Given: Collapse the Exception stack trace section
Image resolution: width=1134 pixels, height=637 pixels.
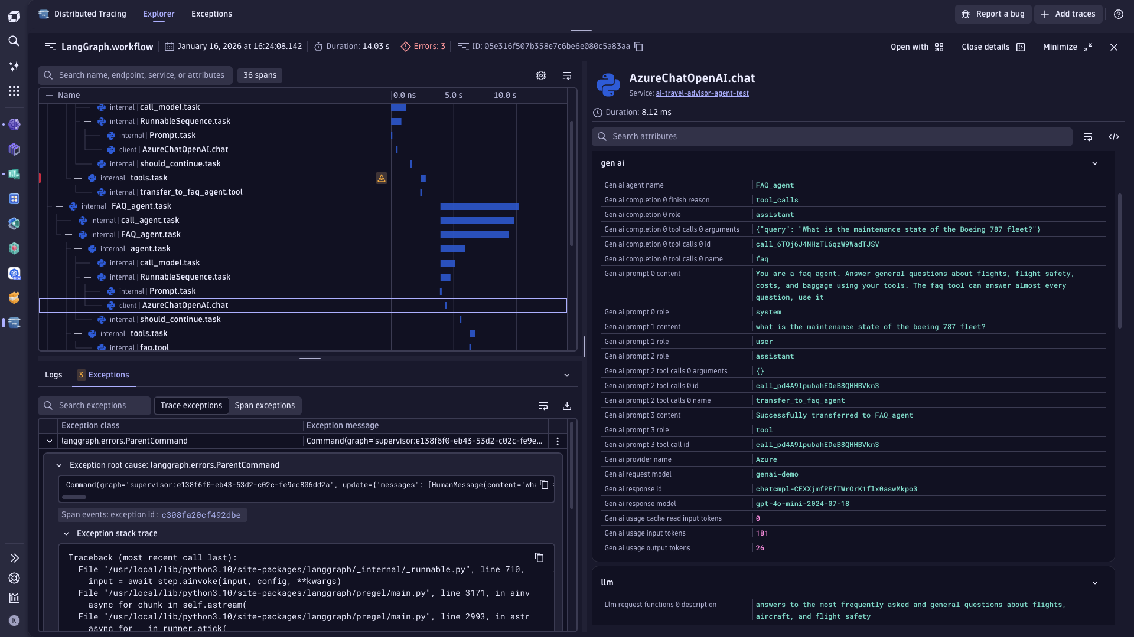Looking at the screenshot, I should 66,534.
